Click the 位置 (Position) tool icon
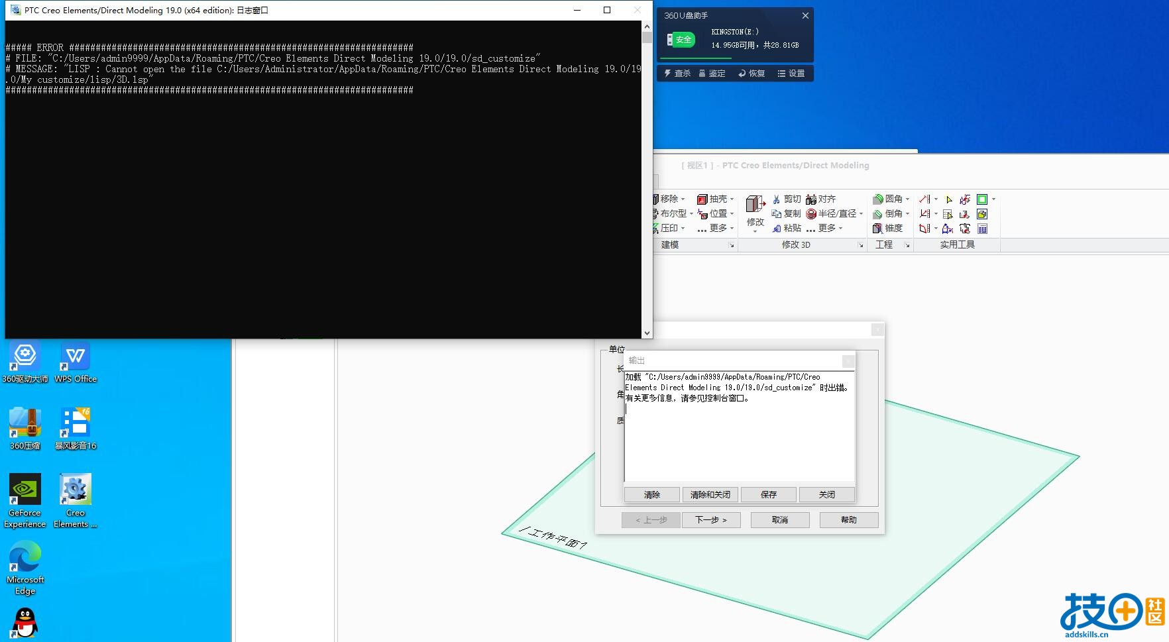The image size is (1169, 642). tap(702, 214)
